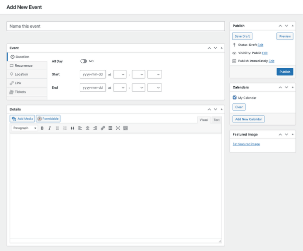Click the Save Draft button
The height and width of the screenshot is (251, 303).
coord(242,36)
